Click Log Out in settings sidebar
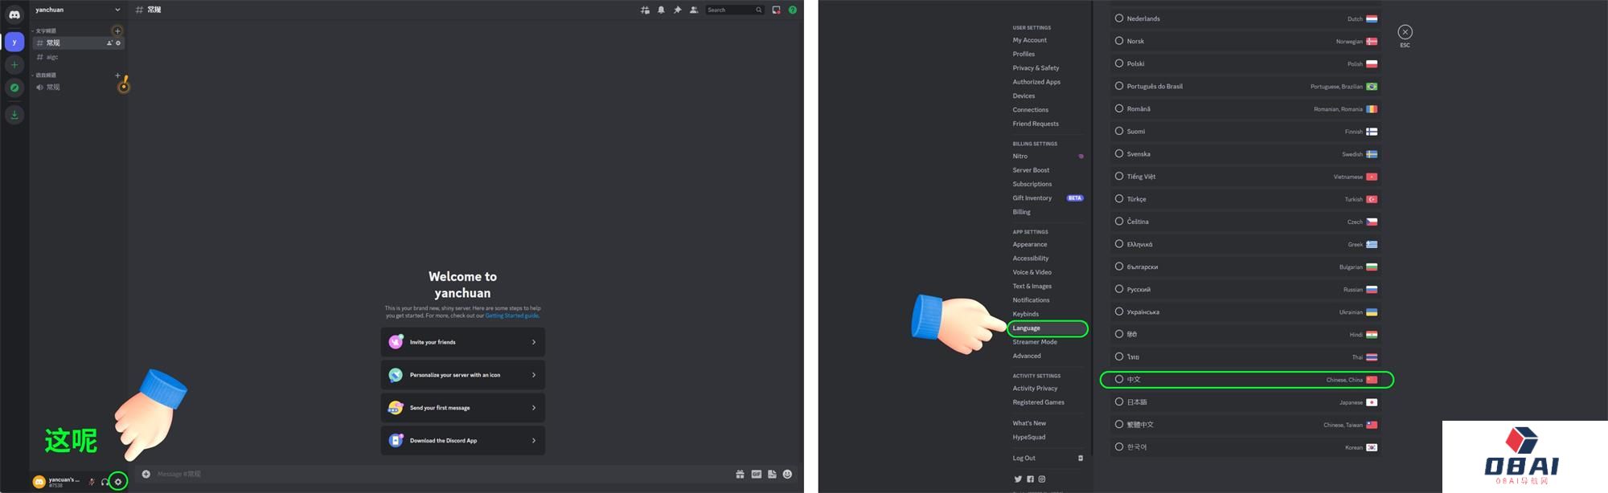 tap(1024, 458)
